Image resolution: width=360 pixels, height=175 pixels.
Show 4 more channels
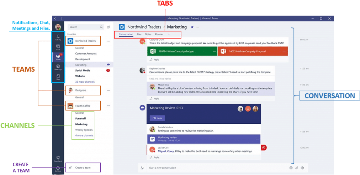tap(84, 135)
